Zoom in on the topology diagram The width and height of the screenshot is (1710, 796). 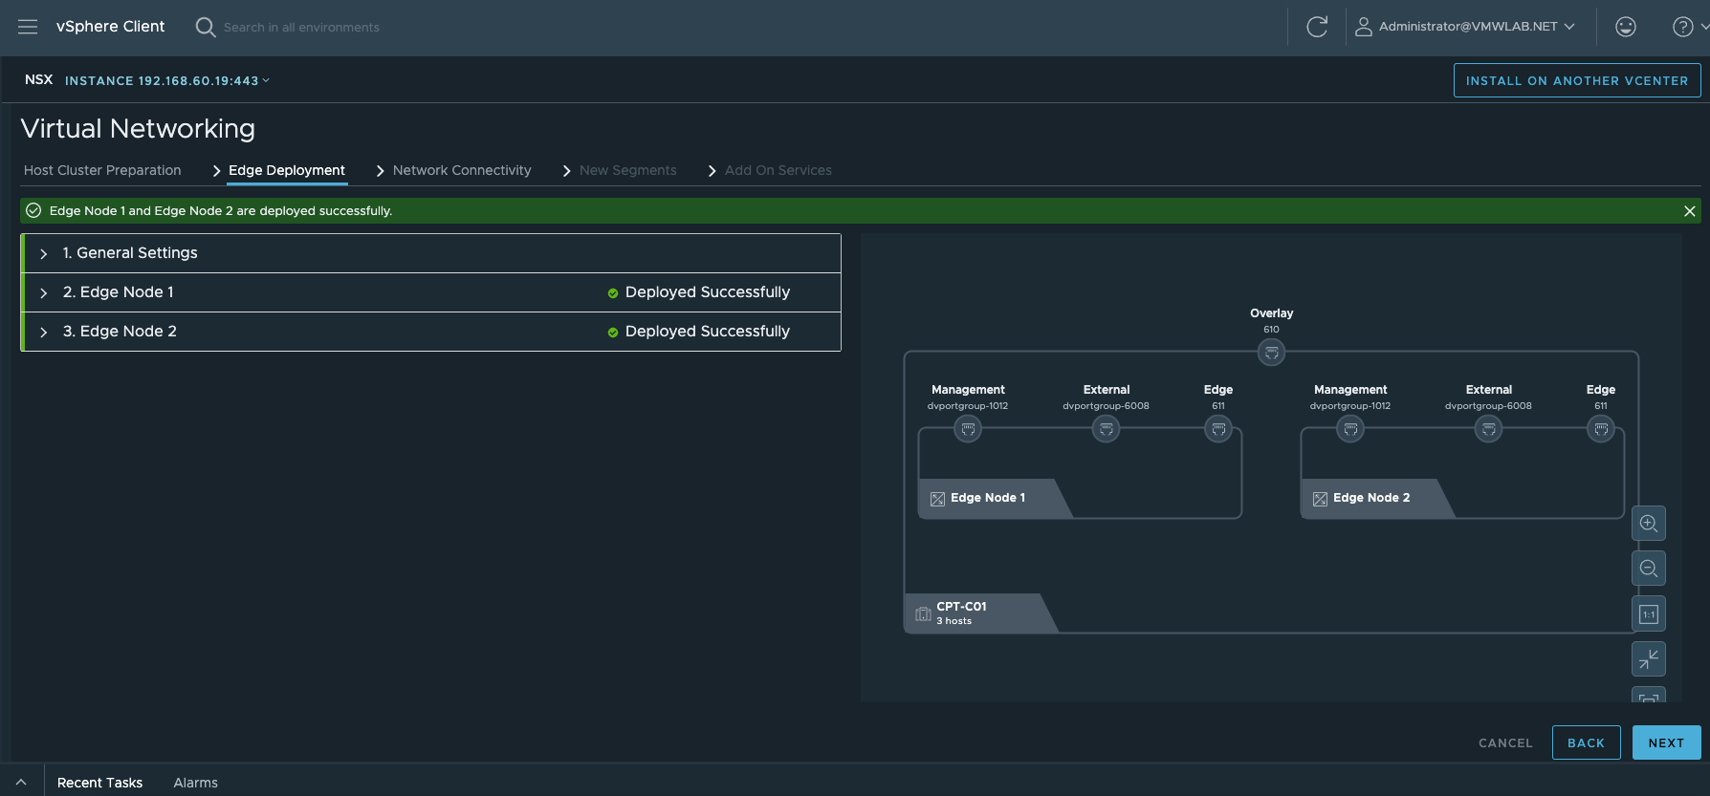point(1649,524)
